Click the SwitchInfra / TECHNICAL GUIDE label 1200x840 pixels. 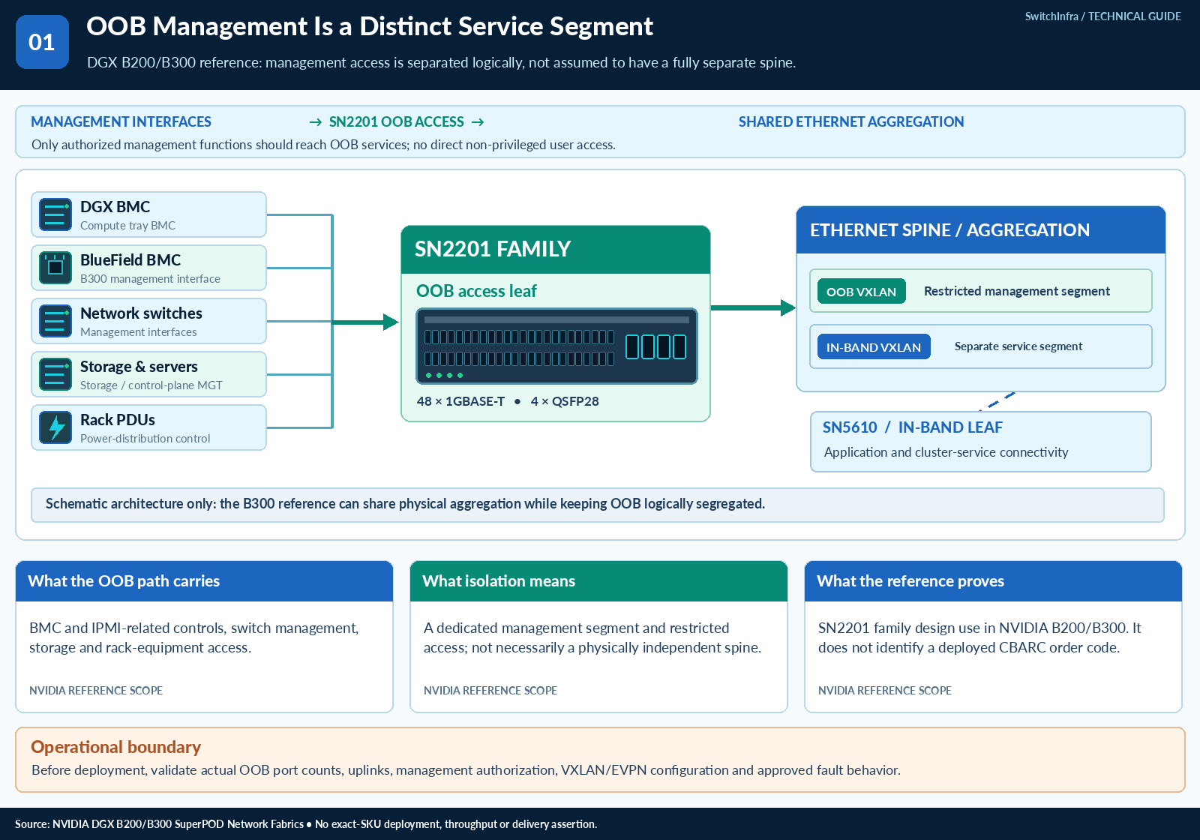tap(1102, 16)
